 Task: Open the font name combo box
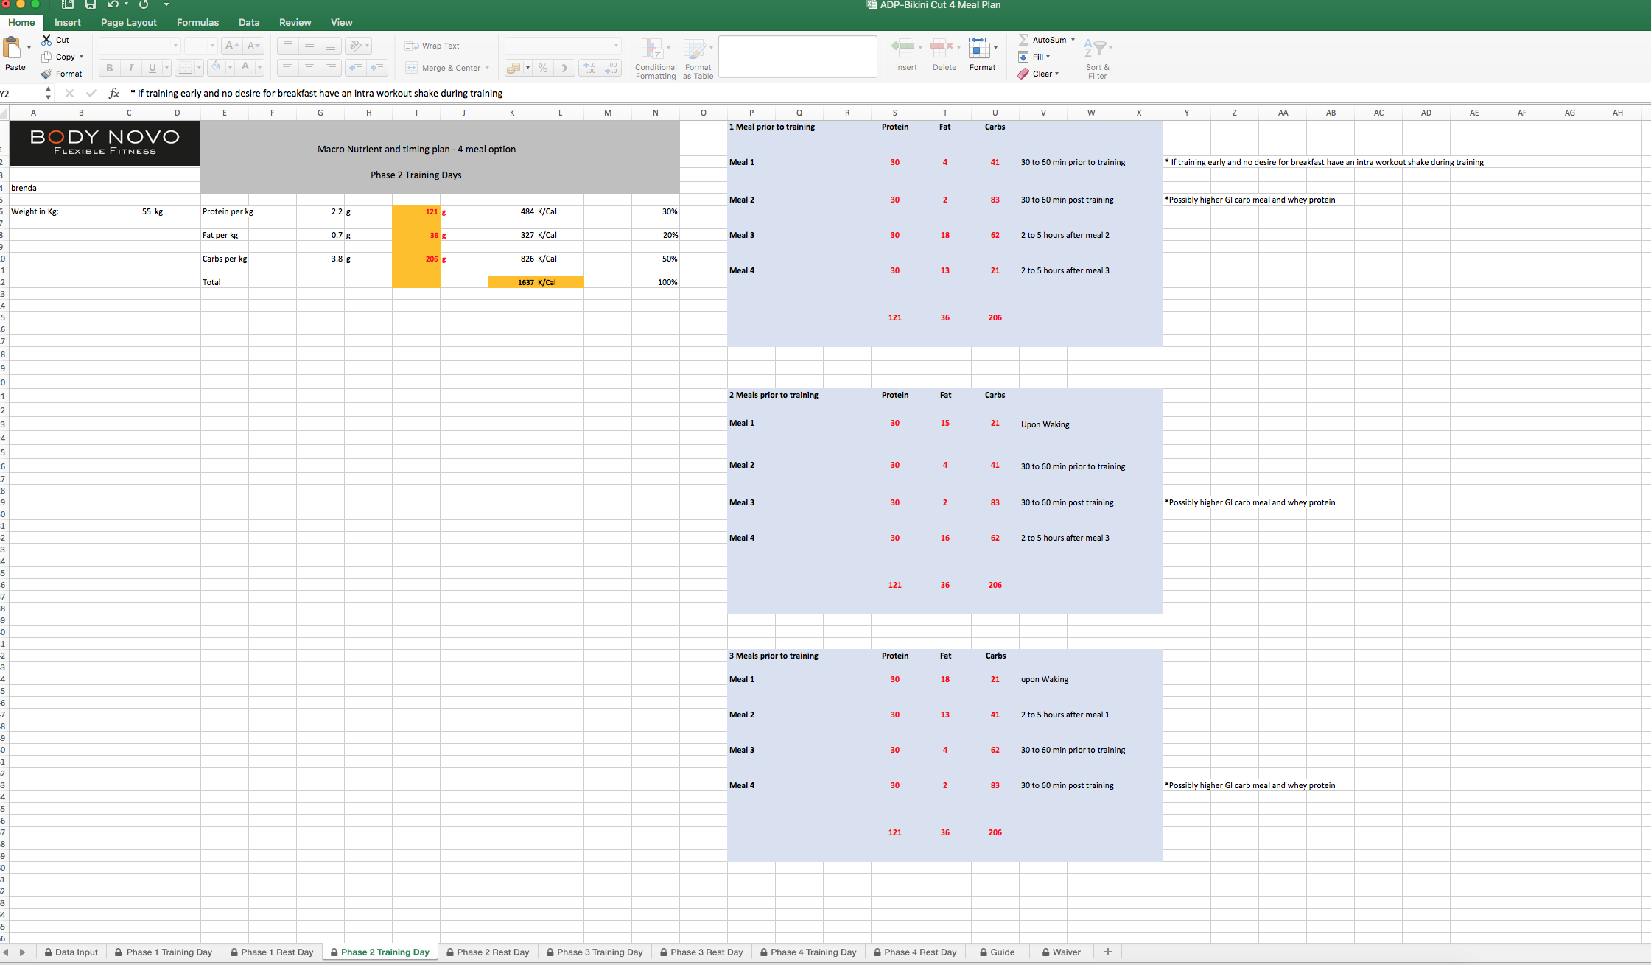point(139,46)
